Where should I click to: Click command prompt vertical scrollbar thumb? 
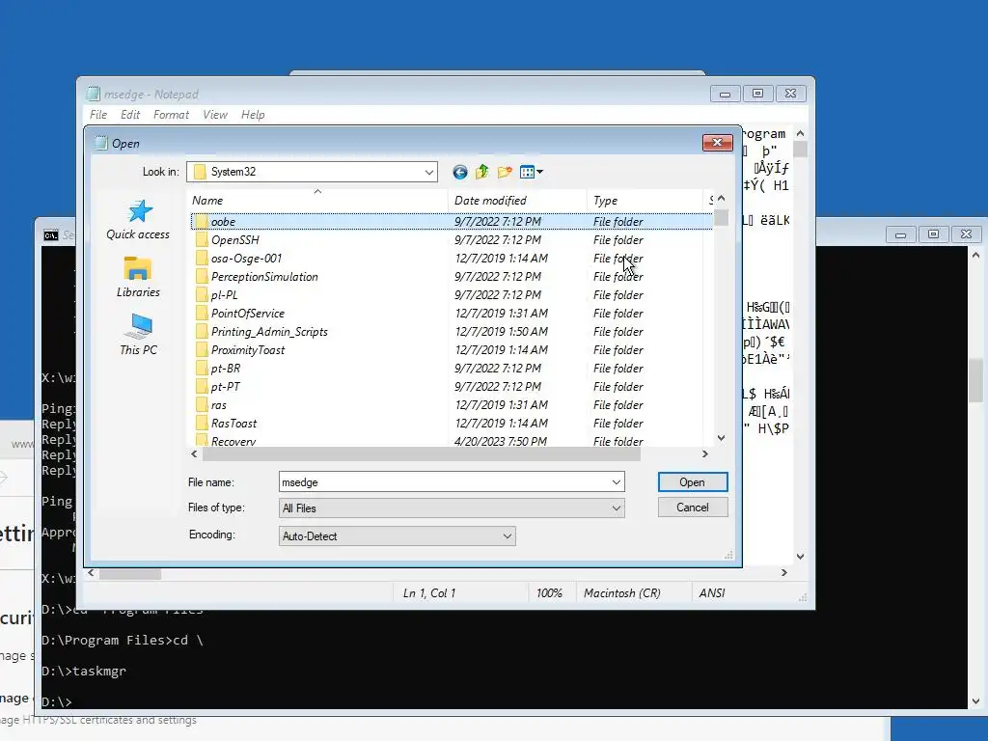976,380
